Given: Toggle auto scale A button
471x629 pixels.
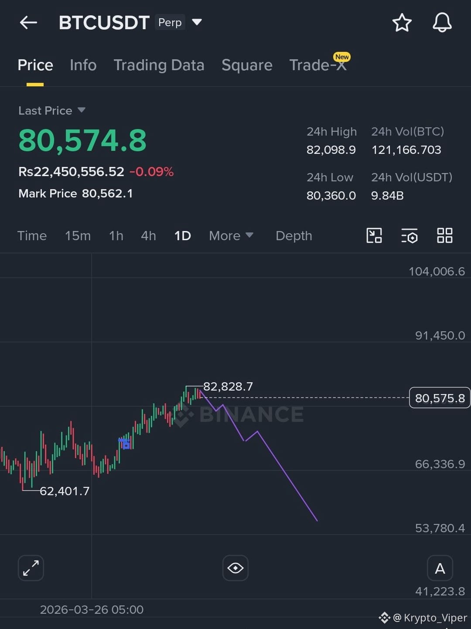Looking at the screenshot, I should [x=440, y=568].
